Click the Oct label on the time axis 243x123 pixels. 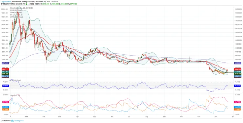(181, 117)
